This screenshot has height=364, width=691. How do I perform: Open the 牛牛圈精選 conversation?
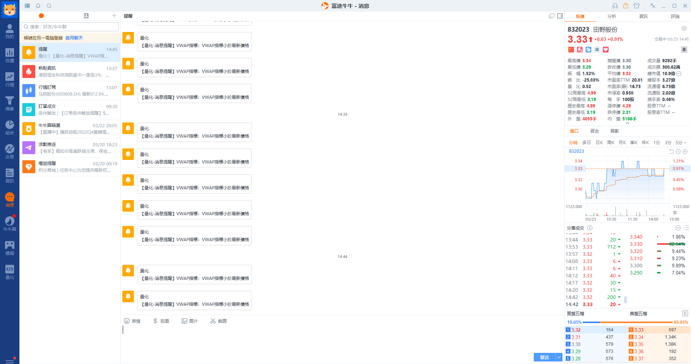click(x=70, y=129)
